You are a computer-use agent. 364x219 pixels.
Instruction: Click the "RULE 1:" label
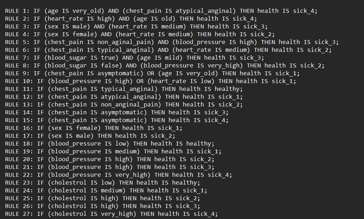[17, 11]
